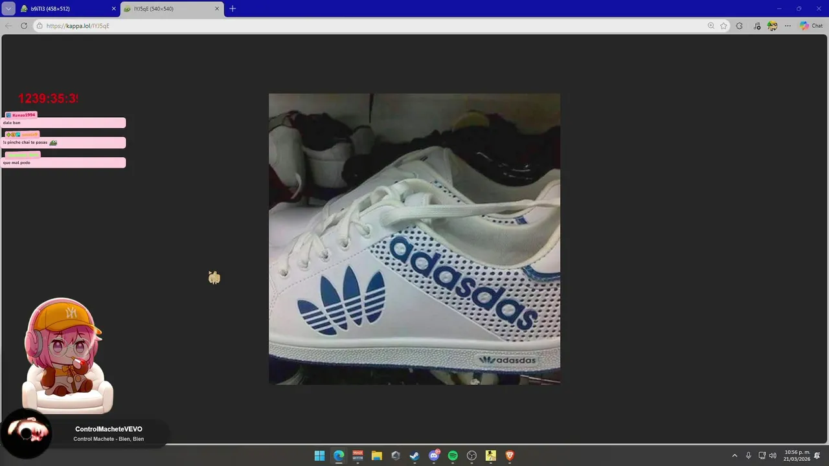Screen dimensions: 829x466
Task: Open Steam from taskbar
Action: [414, 456]
